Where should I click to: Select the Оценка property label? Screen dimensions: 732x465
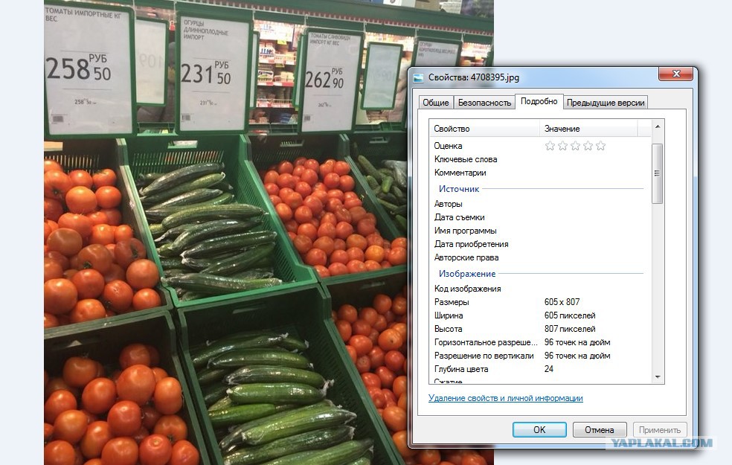448,146
